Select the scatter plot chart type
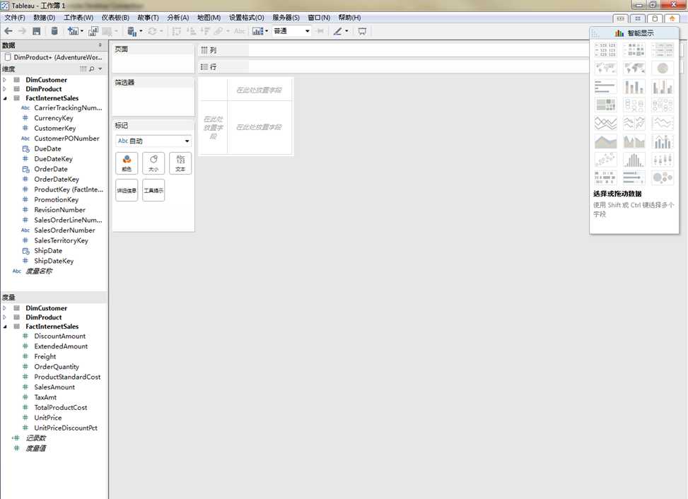 605,160
